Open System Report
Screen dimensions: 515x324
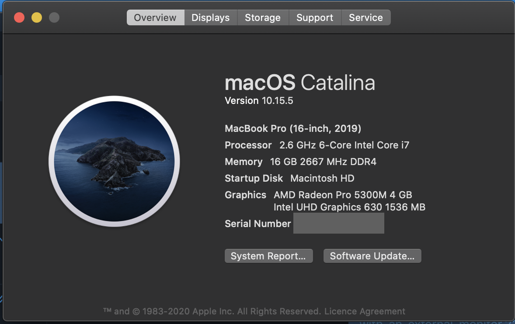(268, 256)
